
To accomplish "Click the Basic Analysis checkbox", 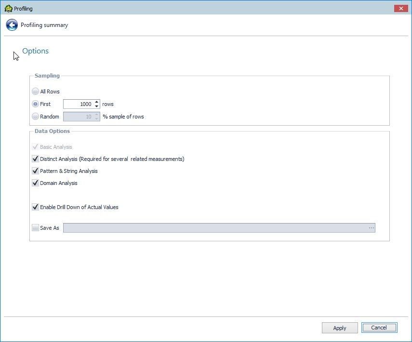I will click(35, 147).
